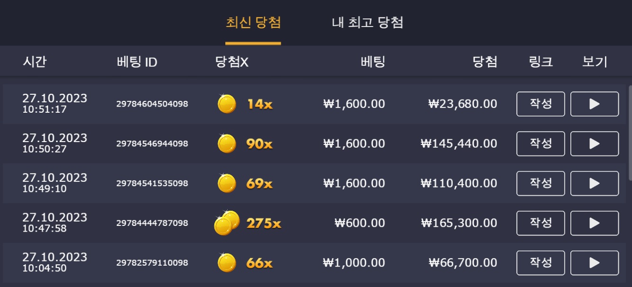Image resolution: width=632 pixels, height=287 pixels.
Task: Click 작성 button for ₩66,700.00 win
Action: click(x=540, y=263)
